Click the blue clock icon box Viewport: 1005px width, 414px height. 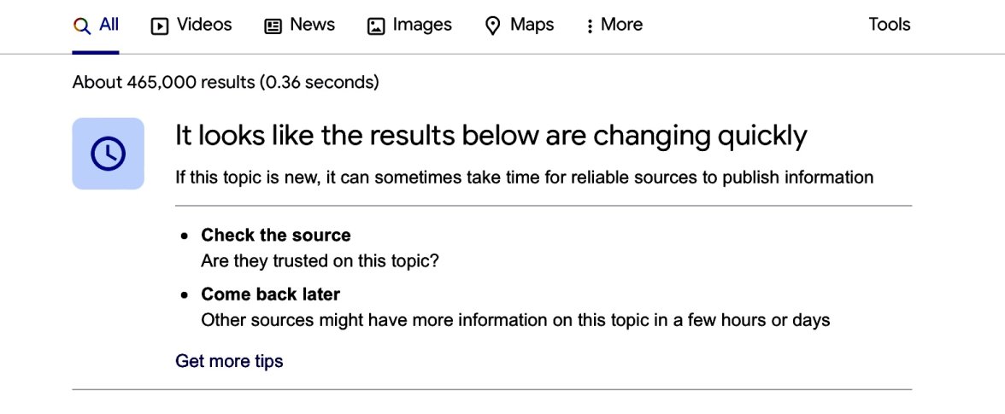pos(108,154)
